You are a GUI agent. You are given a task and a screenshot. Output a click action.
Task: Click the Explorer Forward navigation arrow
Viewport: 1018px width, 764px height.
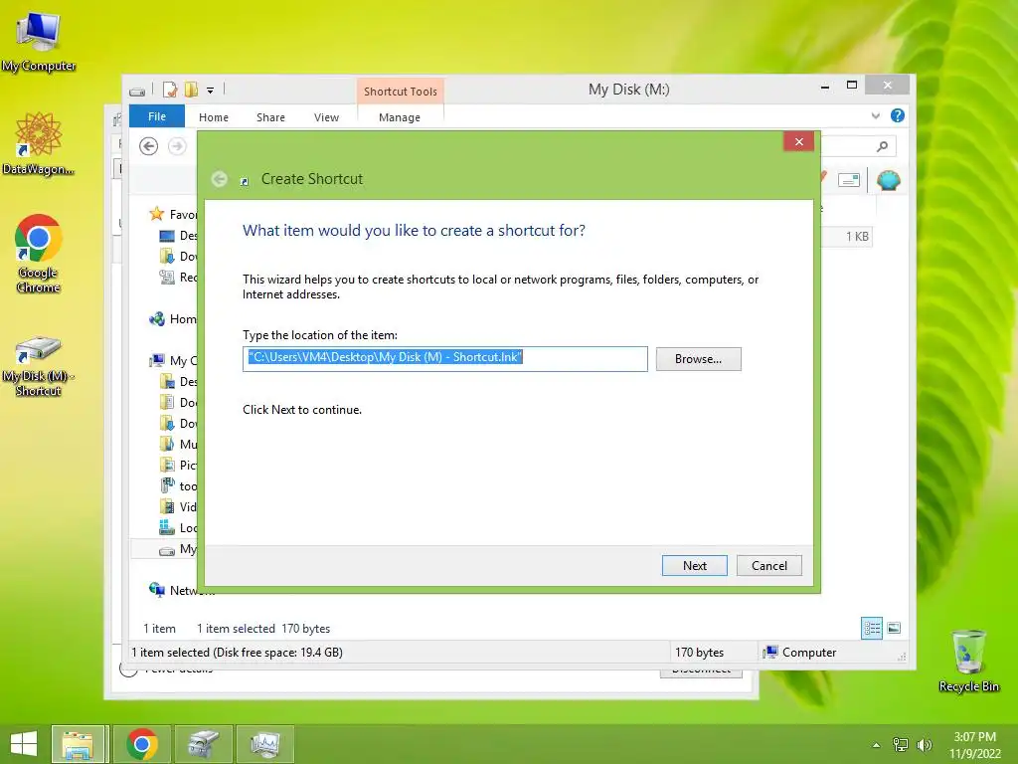point(177,147)
